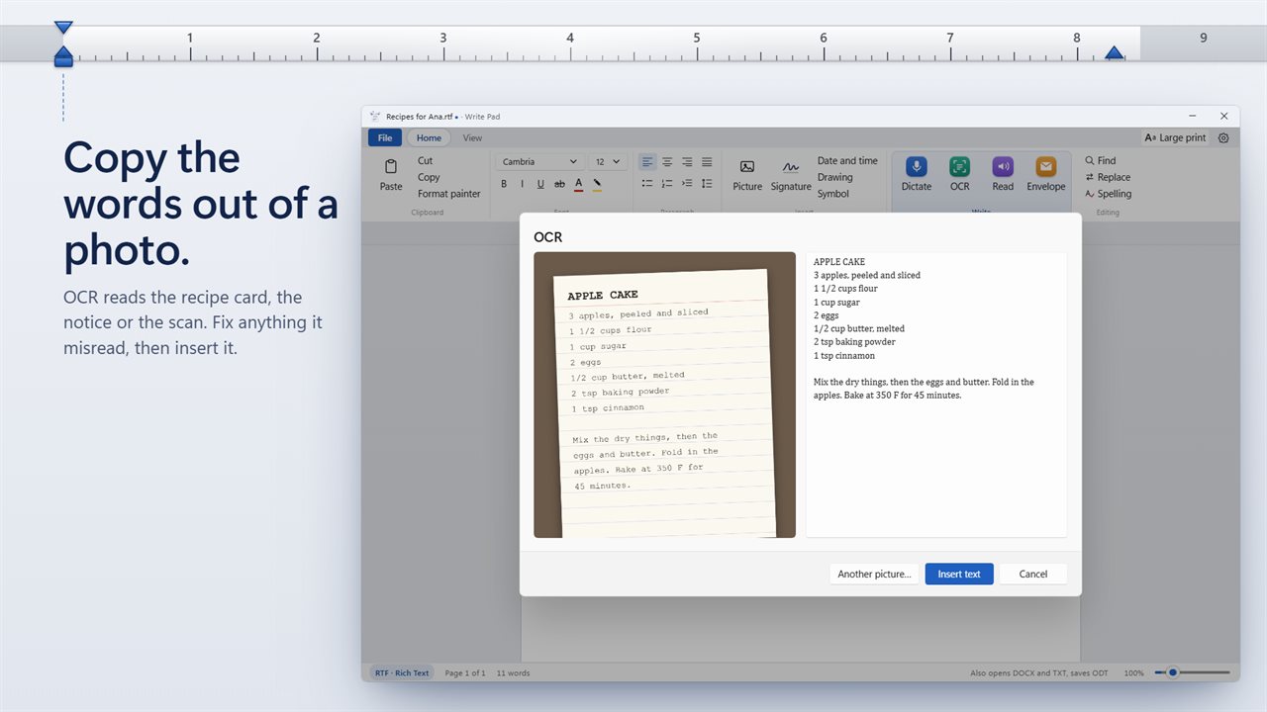Align text left
Screen dimensions: 1267x712
(646, 161)
